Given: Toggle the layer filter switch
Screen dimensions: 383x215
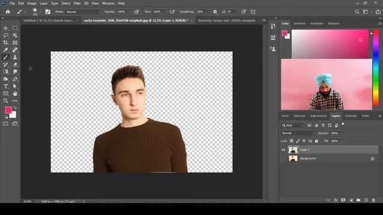Looking at the screenshot, I should tap(343, 124).
